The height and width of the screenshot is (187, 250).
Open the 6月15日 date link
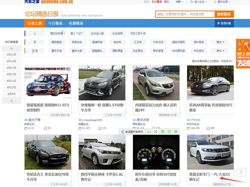(x=11, y=55)
